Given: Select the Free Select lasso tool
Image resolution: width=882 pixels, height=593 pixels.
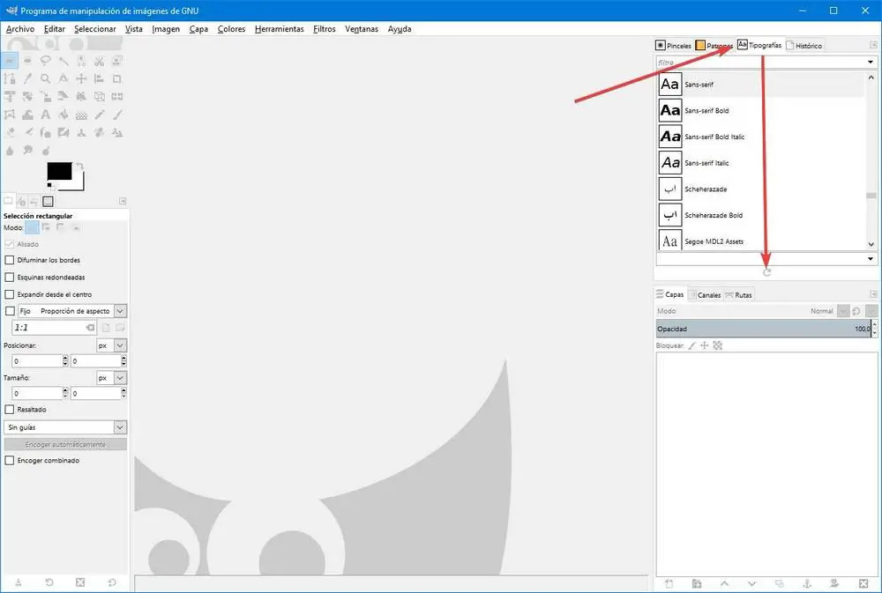Looking at the screenshot, I should [46, 61].
